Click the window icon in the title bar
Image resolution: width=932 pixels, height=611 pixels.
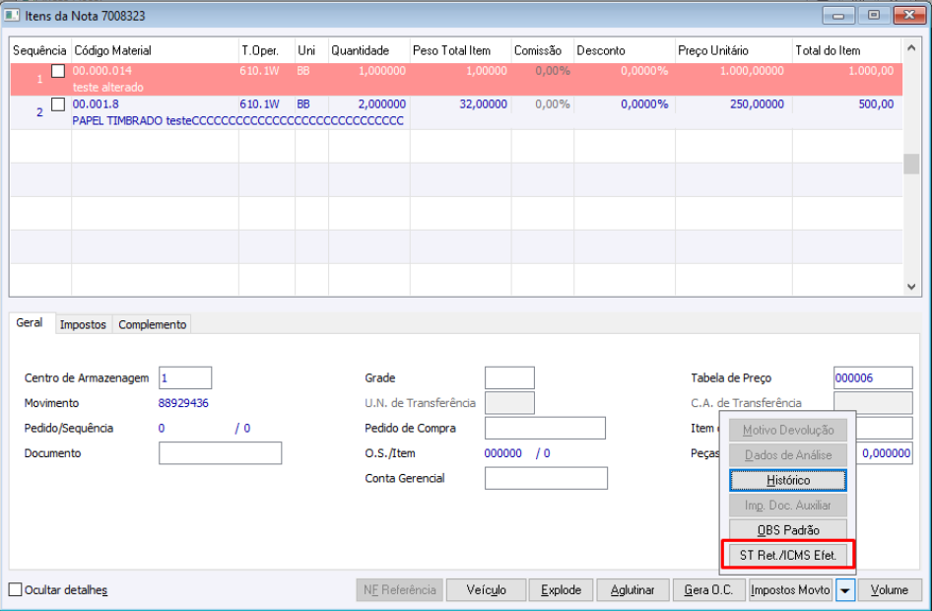click(12, 16)
